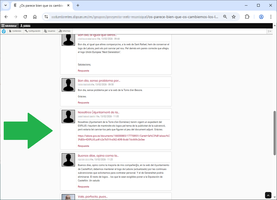This screenshot has width=277, height=200.
Task: Toggle toolbar orientation with the arrow icon
Action: tap(270, 31)
